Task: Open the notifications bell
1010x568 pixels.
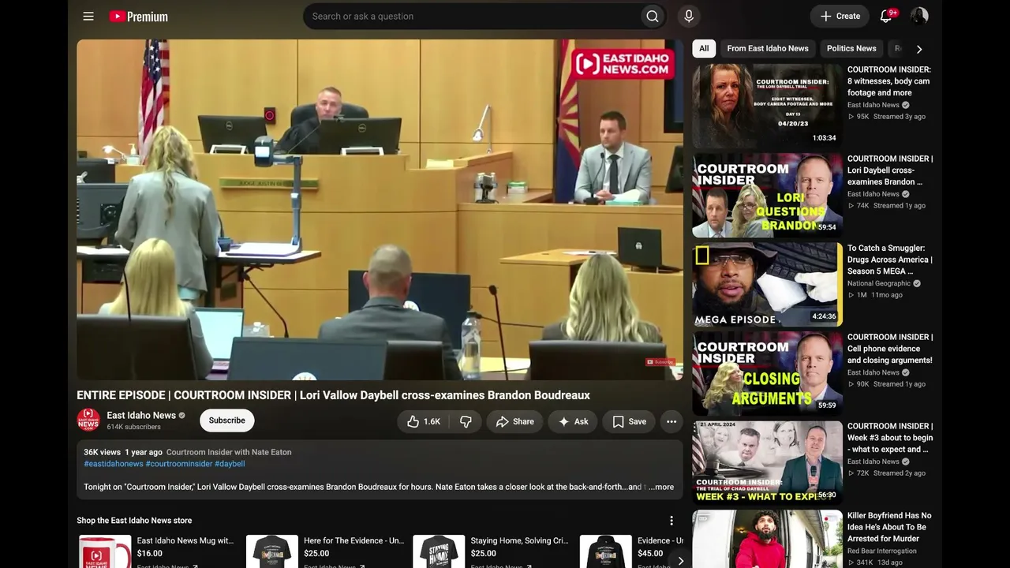Action: pyautogui.click(x=886, y=16)
